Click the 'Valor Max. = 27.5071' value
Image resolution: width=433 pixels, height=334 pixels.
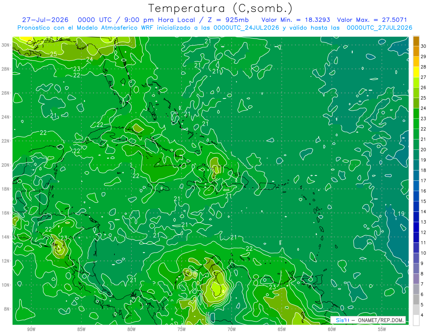click(372, 20)
